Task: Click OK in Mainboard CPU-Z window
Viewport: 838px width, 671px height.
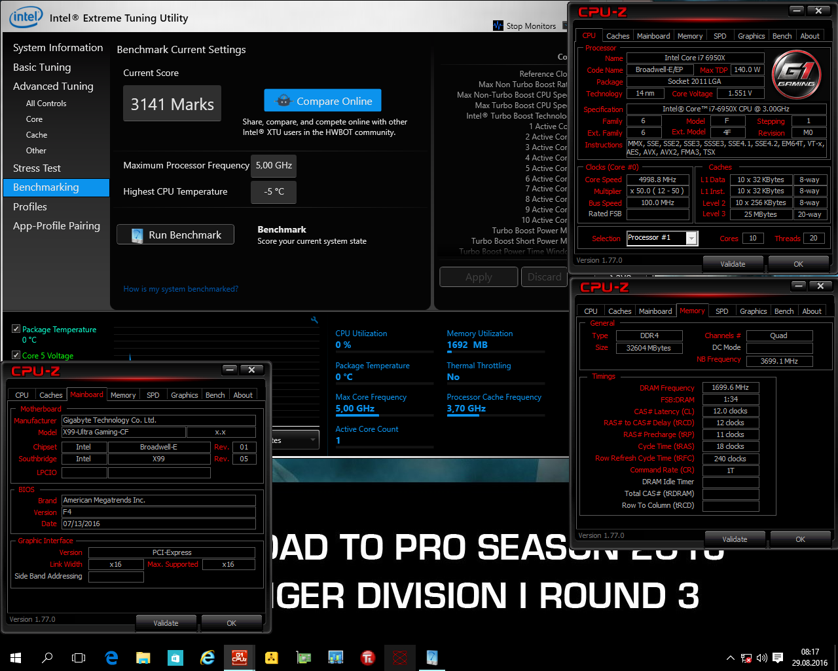Action: click(231, 623)
